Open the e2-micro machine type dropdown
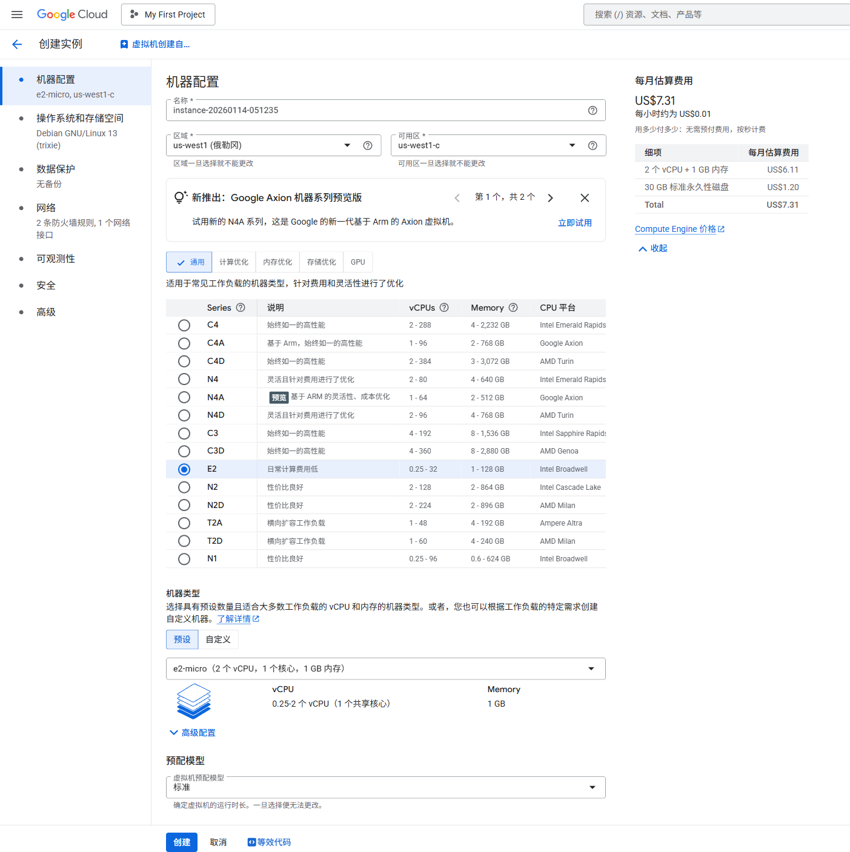The width and height of the screenshot is (850, 852). pyautogui.click(x=385, y=669)
